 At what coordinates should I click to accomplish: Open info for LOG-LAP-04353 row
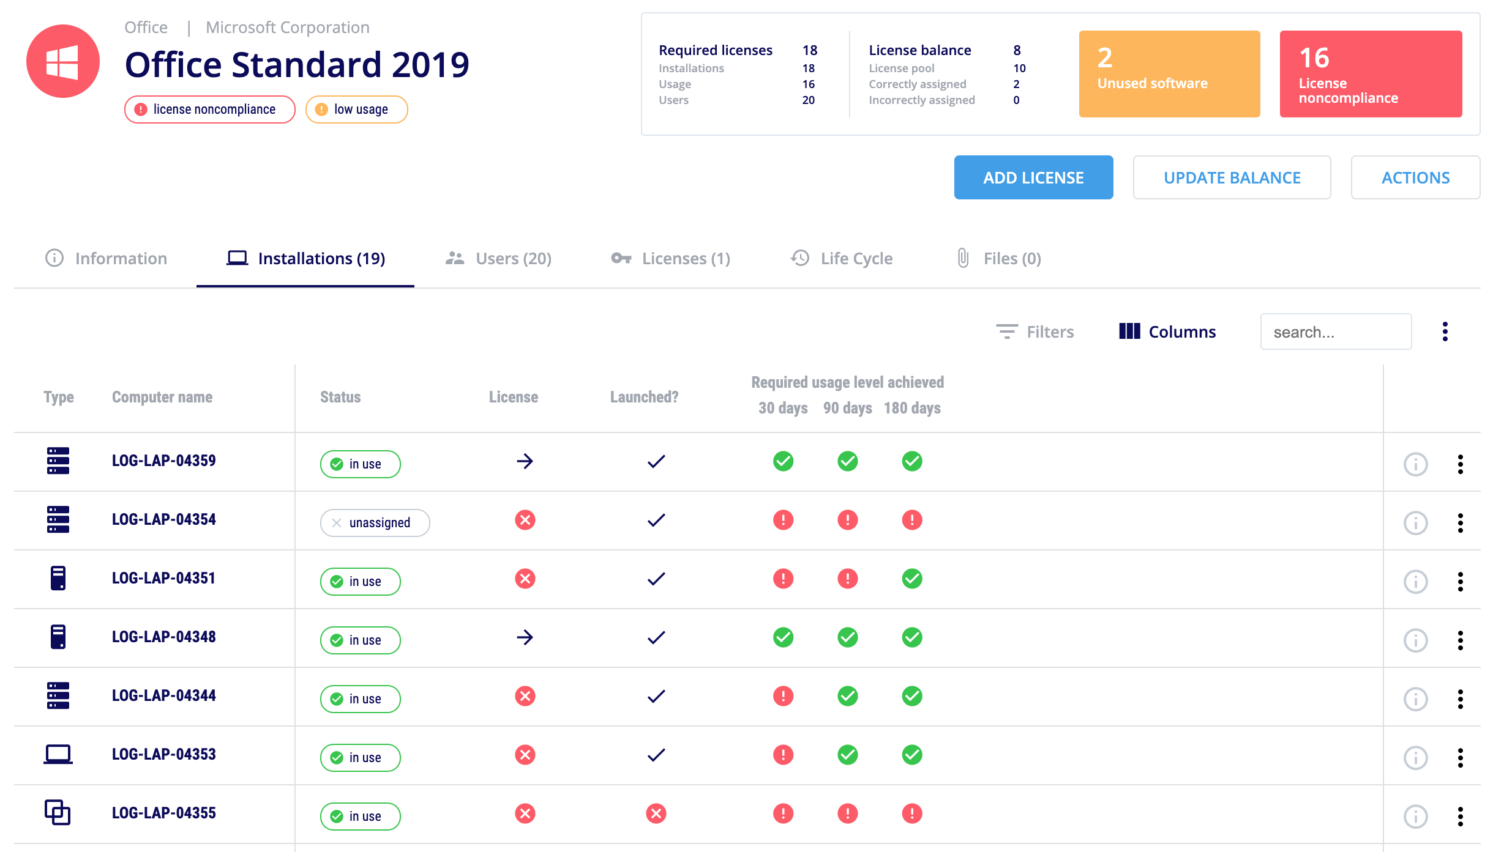click(1415, 758)
